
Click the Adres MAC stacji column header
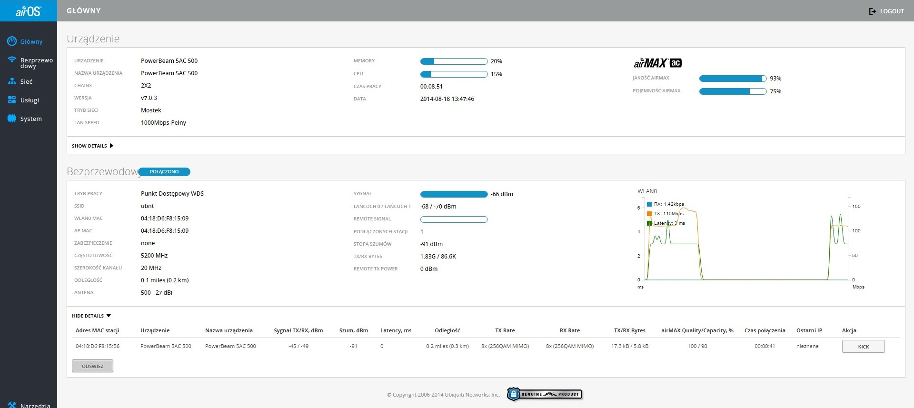[97, 330]
